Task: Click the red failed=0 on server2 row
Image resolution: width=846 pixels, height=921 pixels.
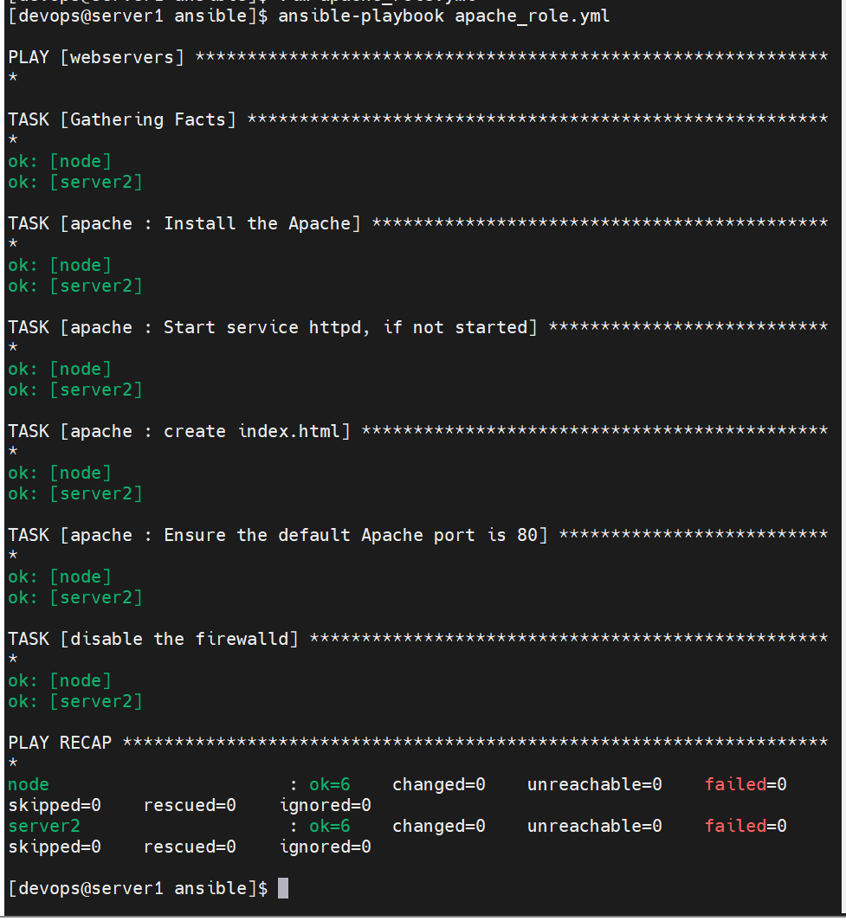Action: (x=746, y=826)
